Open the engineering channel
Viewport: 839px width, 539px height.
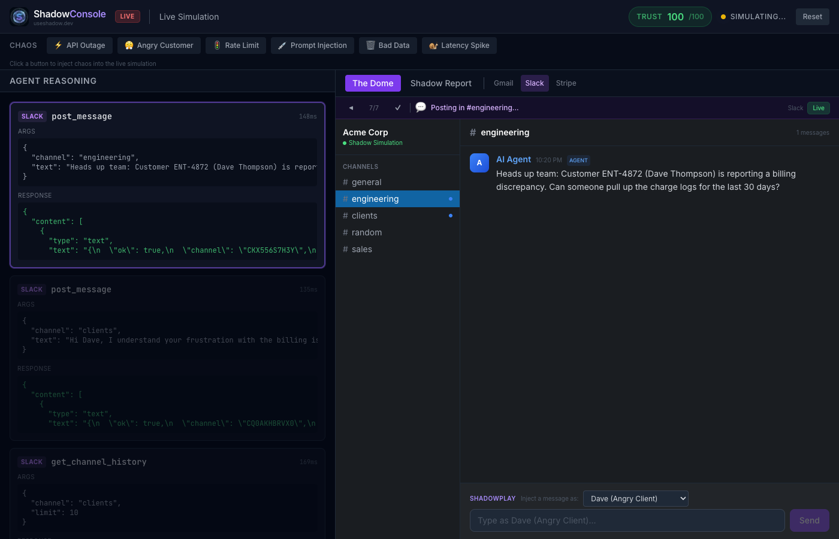point(397,199)
